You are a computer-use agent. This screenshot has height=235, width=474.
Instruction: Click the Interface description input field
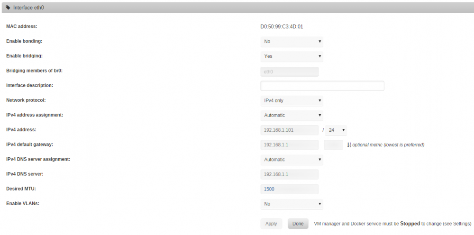point(322,86)
